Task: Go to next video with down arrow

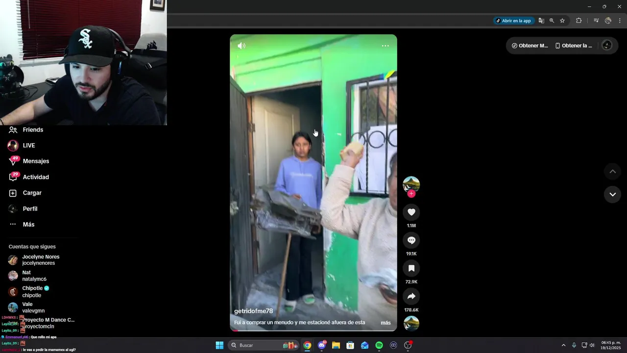Action: [612, 194]
